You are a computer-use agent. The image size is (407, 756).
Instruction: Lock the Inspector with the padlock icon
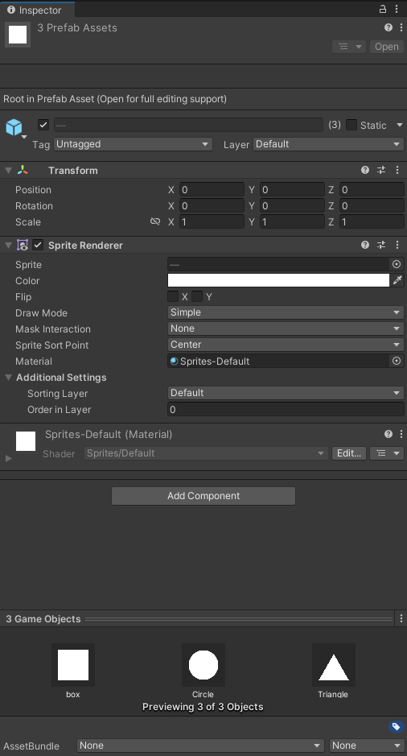382,9
